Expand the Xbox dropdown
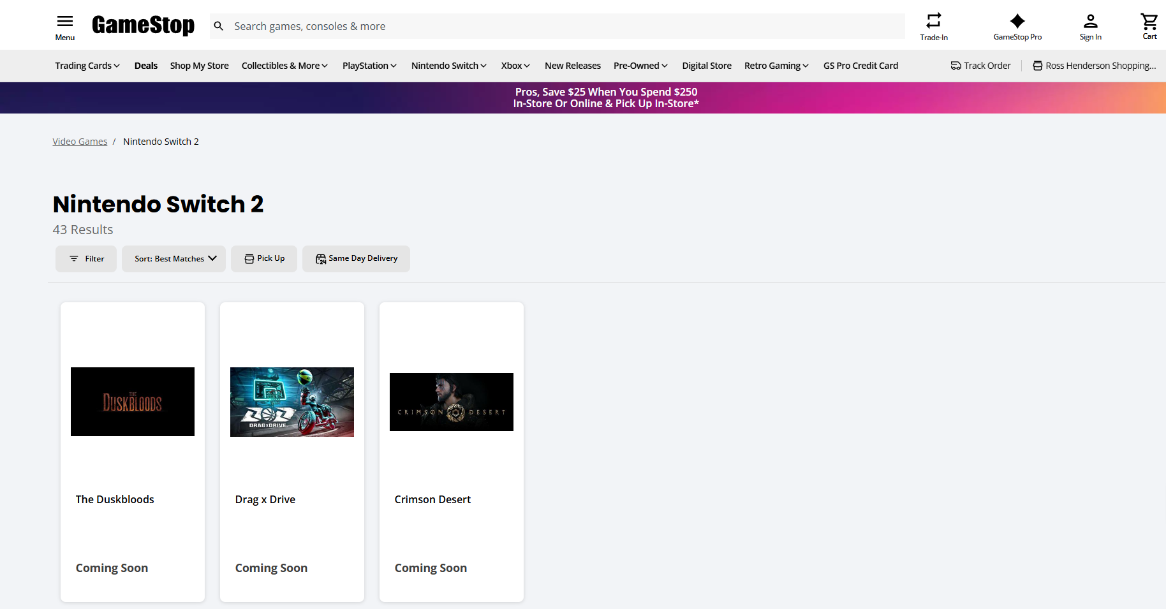This screenshot has width=1166, height=609. coord(515,66)
